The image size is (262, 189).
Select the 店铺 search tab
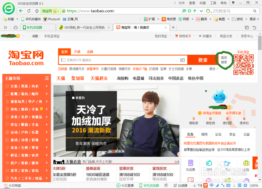(90, 52)
